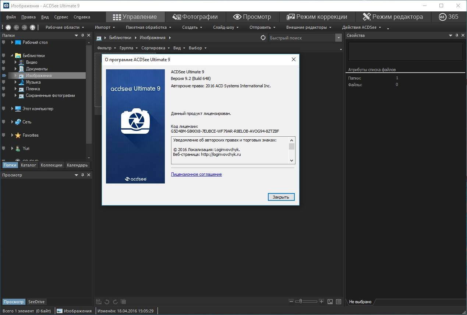Select the Каталог tab
467x315 pixels.
(x=28, y=165)
